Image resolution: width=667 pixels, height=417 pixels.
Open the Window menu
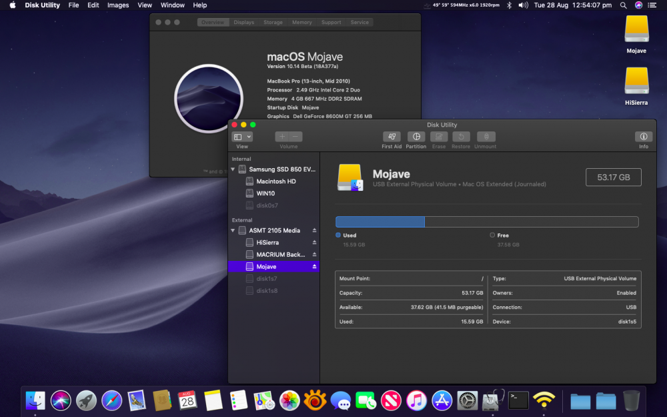point(172,5)
